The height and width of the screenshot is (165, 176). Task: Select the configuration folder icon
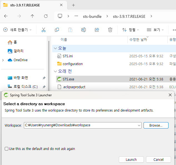click(x=59, y=64)
